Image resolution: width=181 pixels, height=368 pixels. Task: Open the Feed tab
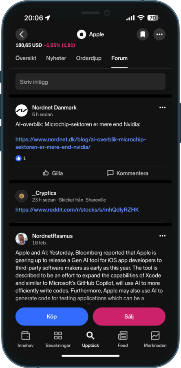pos(123,339)
